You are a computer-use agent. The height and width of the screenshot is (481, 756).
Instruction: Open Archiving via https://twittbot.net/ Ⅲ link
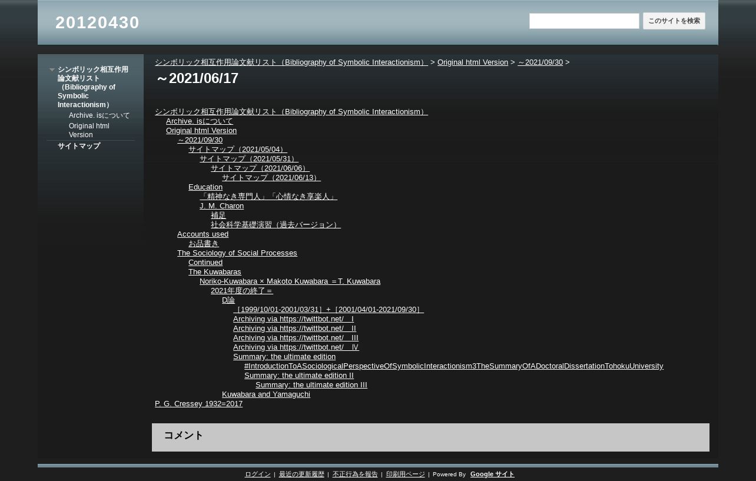[296, 338]
